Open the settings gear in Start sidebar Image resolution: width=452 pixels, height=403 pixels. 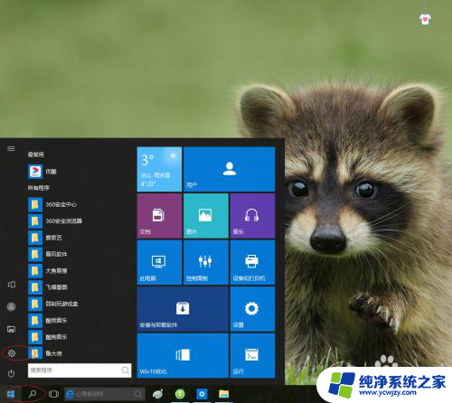point(12,353)
